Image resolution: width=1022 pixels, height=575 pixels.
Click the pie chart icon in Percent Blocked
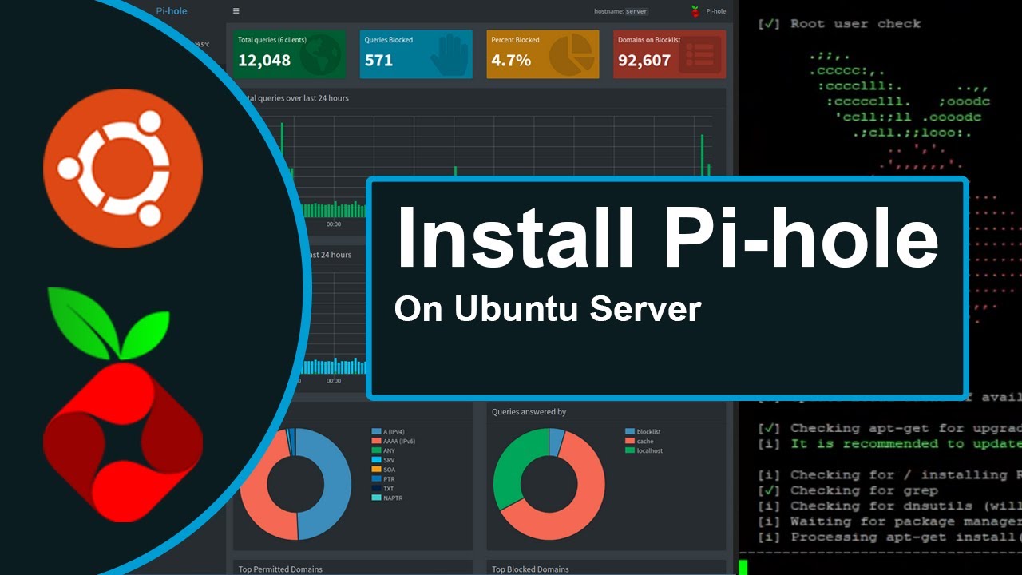pyautogui.click(x=570, y=56)
